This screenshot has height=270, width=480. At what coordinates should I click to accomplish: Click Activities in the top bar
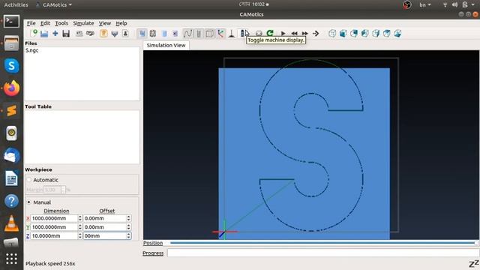tap(16, 5)
